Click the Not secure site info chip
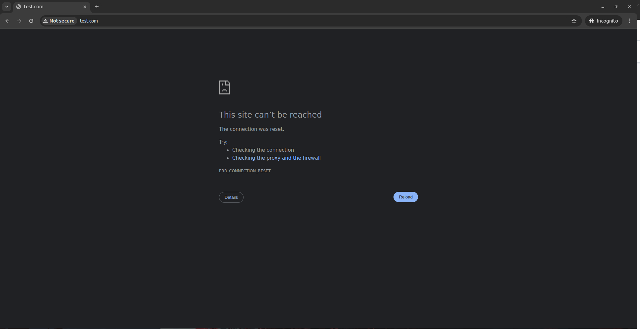 [x=59, y=21]
